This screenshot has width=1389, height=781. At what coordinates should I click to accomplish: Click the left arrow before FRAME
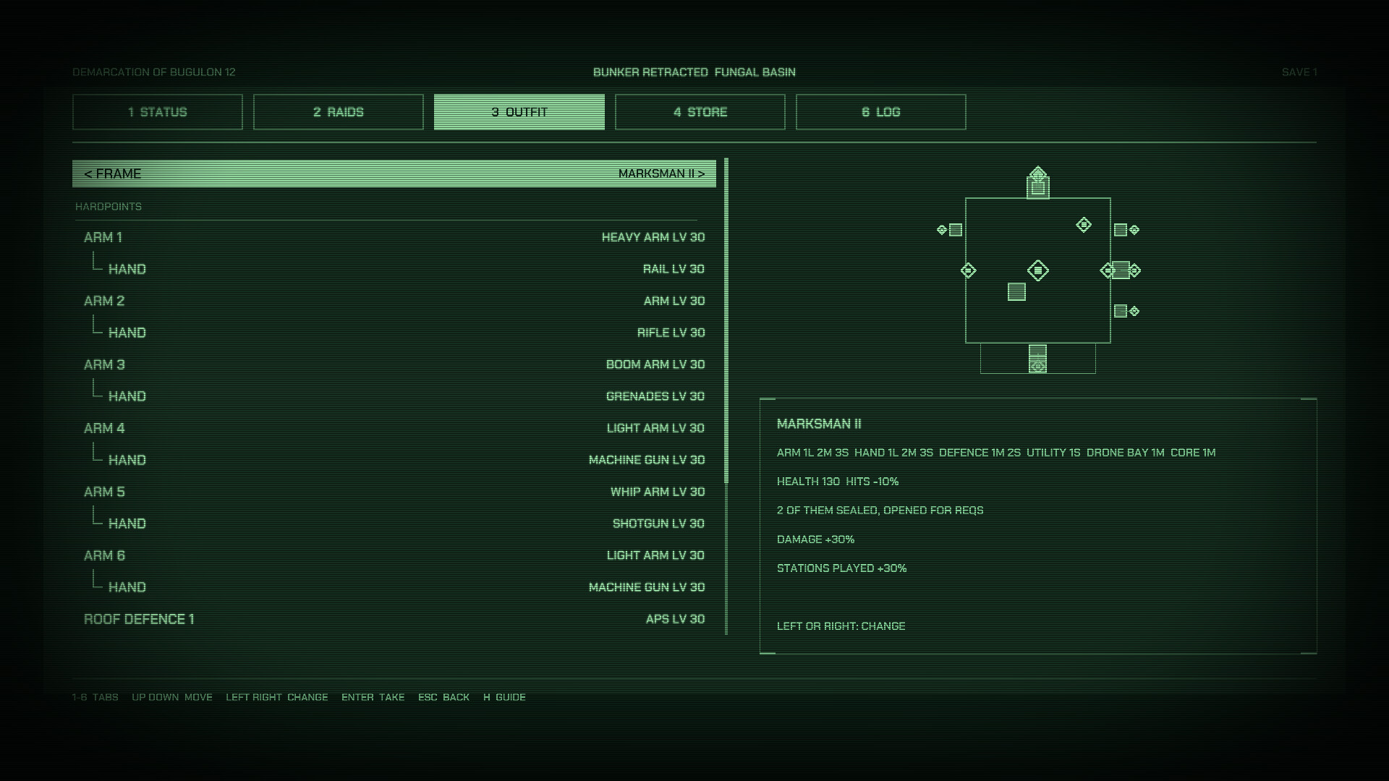pyautogui.click(x=88, y=174)
